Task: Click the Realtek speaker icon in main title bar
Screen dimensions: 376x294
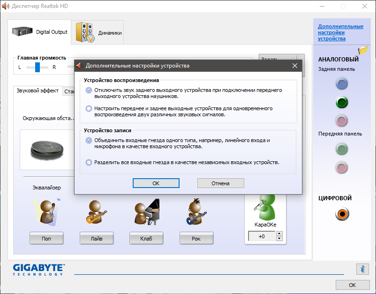Action: tap(5, 6)
